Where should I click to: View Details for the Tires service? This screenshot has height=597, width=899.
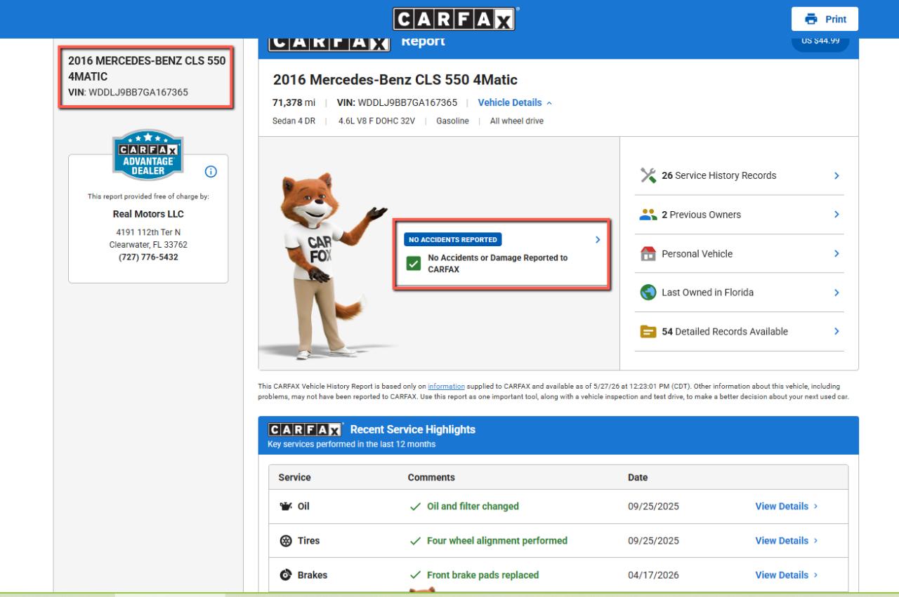786,541
